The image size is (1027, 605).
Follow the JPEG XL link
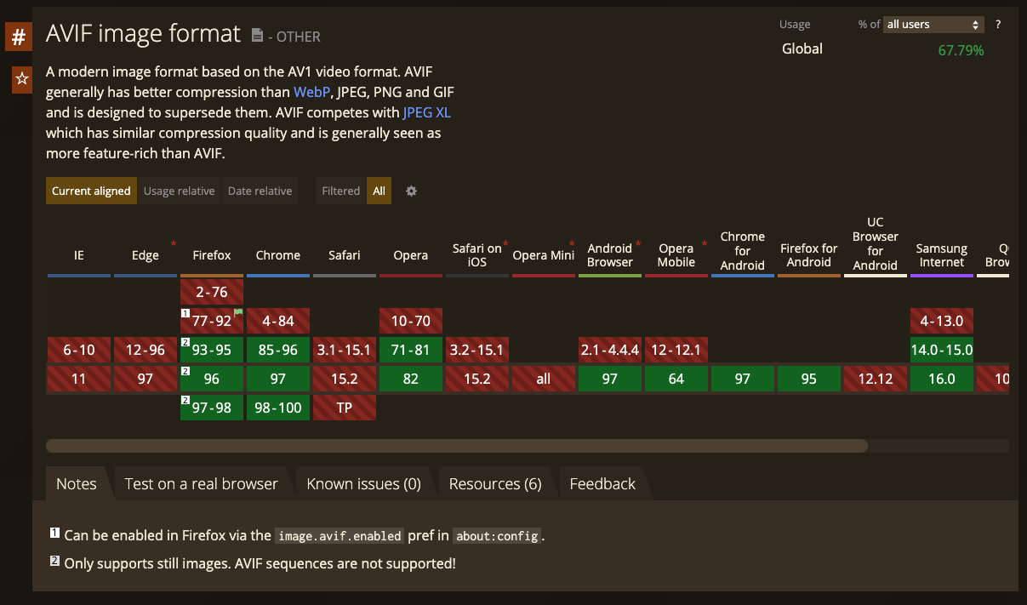pyautogui.click(x=427, y=112)
